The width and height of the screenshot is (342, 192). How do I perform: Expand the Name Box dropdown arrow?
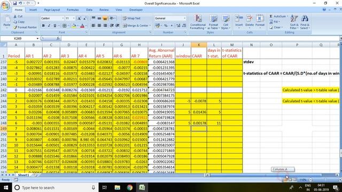37,38
